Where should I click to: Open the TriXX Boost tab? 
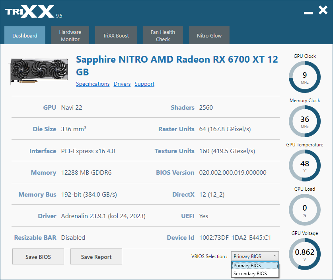click(x=116, y=35)
